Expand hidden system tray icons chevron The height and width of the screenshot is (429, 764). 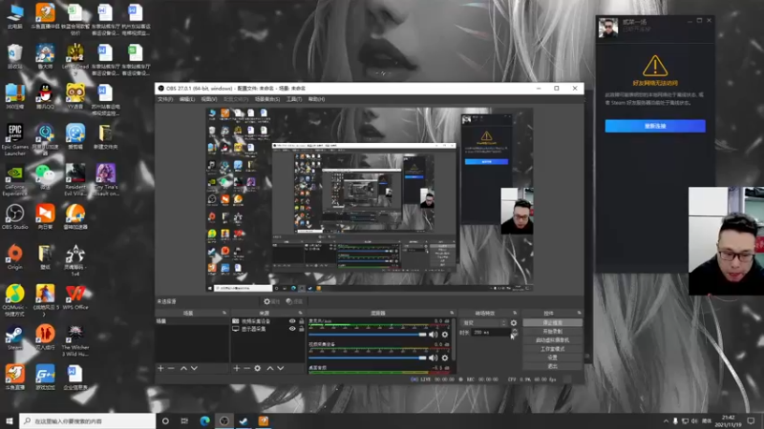[666, 420]
